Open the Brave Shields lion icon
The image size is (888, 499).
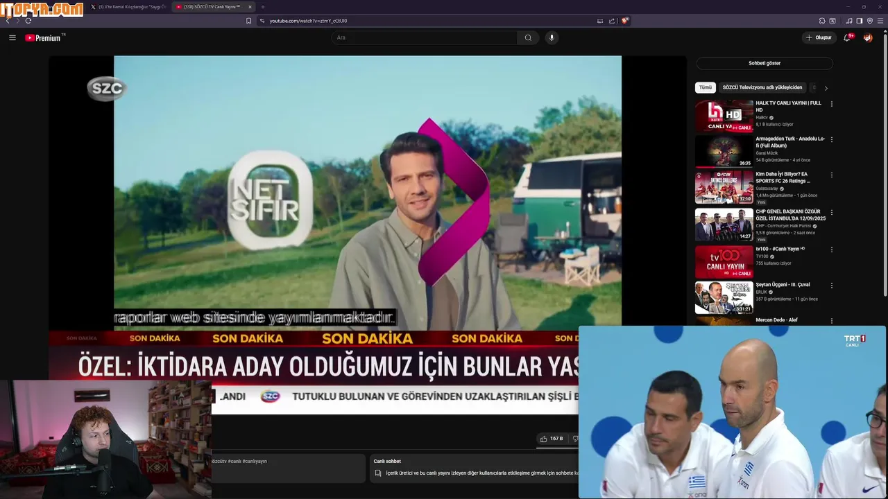[624, 21]
